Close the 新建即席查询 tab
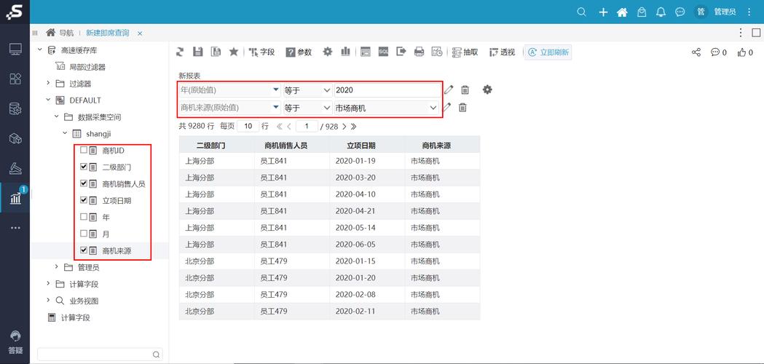This screenshot has height=364, width=764. click(140, 33)
